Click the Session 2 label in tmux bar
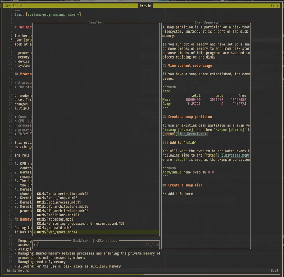Screen dimensions: 284x277 point(13,6)
